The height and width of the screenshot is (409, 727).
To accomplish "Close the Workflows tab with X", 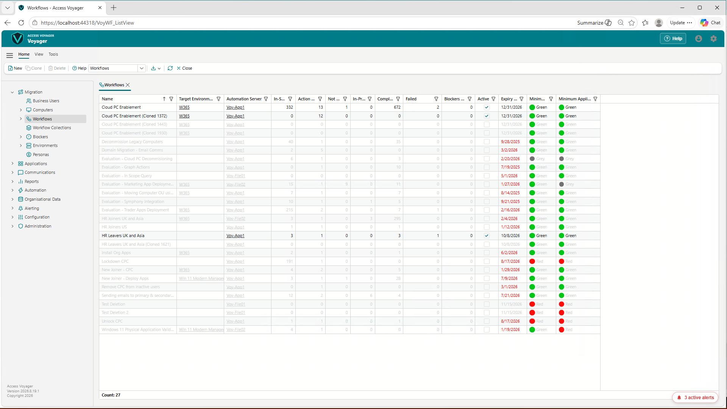I will [128, 85].
